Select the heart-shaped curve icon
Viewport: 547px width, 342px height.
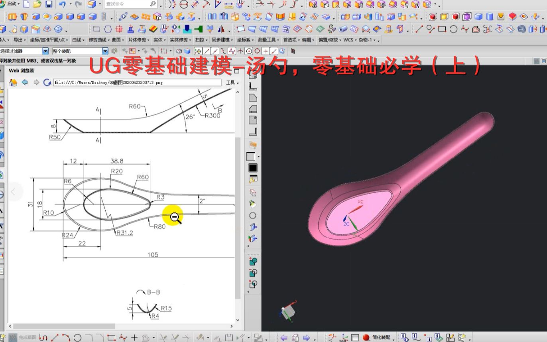(476, 29)
